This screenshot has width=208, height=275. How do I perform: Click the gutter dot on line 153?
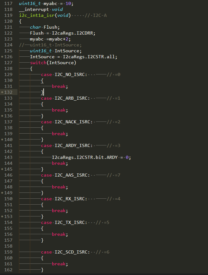pos(2,216)
